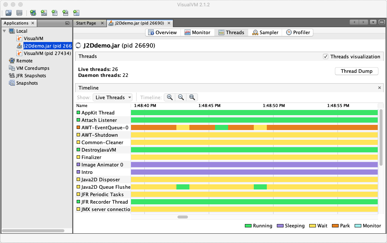Close the Start Page tab

(102, 23)
